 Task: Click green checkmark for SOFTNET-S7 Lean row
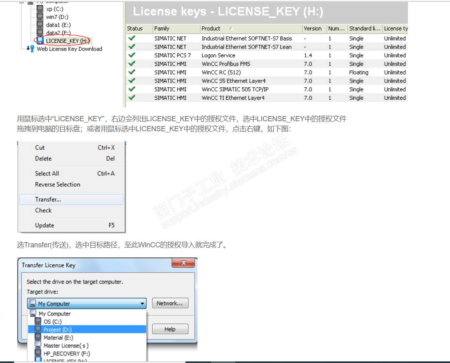[132, 47]
